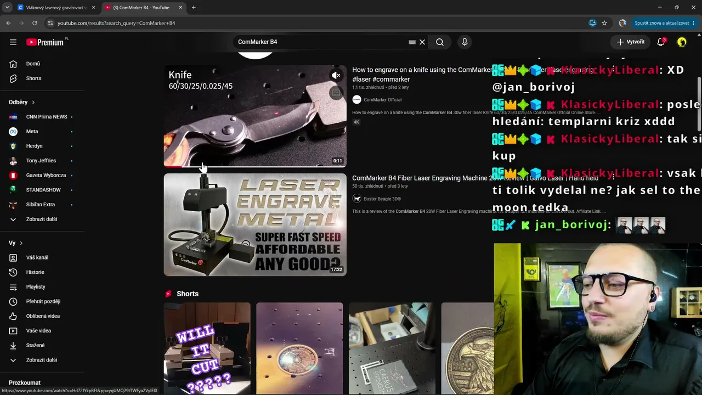Expand the Vy section

tap(16, 243)
